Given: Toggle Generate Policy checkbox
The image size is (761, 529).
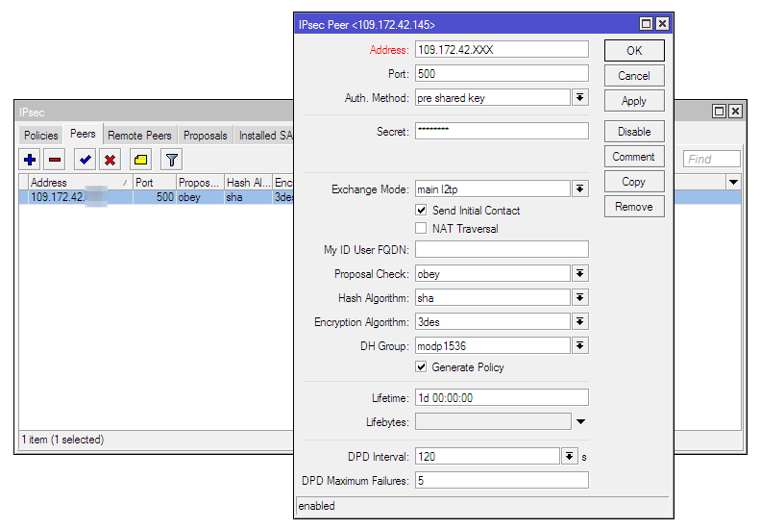Looking at the screenshot, I should click(421, 366).
